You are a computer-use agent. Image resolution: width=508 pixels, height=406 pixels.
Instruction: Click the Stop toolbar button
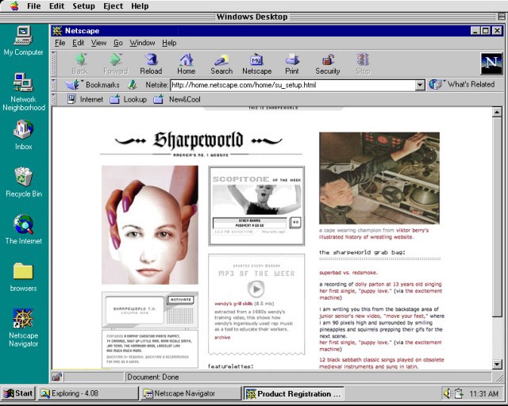(363, 64)
